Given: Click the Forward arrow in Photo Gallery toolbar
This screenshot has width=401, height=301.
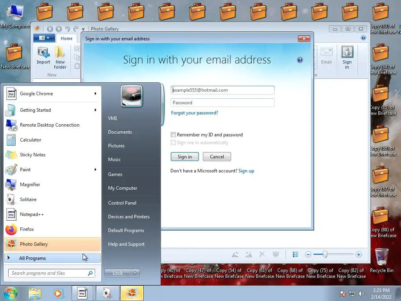Looking at the screenshot, I should pyautogui.click(x=59, y=29).
